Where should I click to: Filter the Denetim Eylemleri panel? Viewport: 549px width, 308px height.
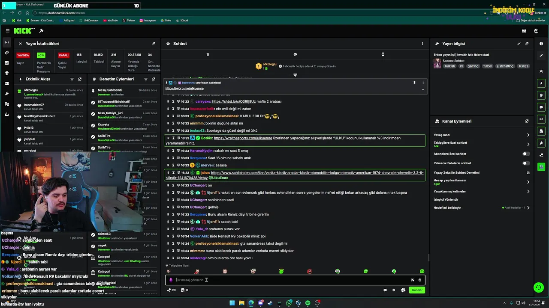tap(146, 79)
